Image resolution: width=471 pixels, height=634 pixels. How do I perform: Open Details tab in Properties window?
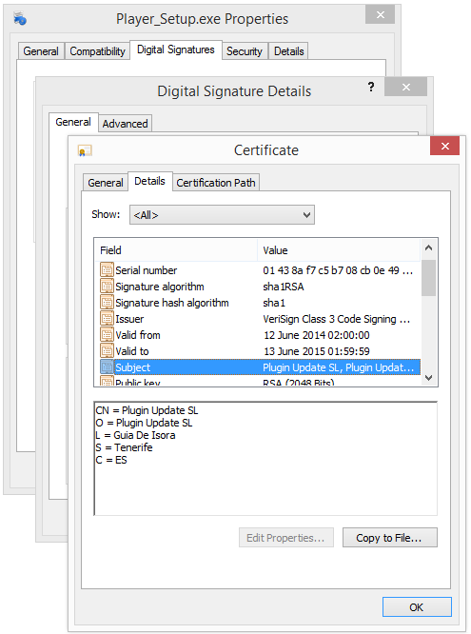coord(288,51)
